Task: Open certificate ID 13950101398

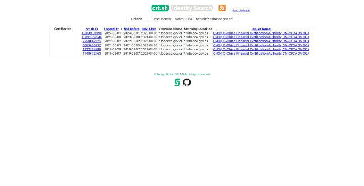Action: [x=91, y=33]
